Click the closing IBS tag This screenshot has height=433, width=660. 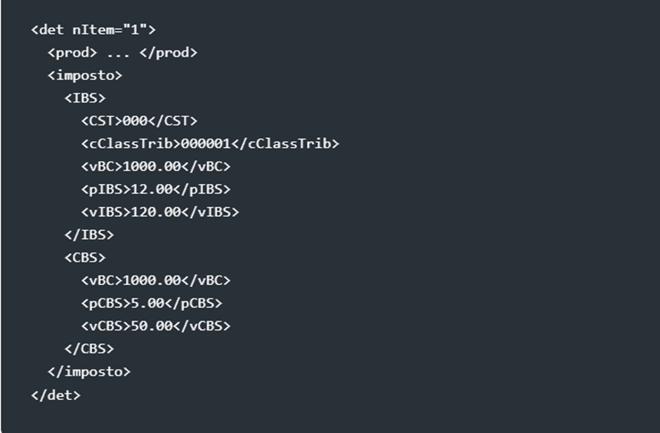point(88,234)
